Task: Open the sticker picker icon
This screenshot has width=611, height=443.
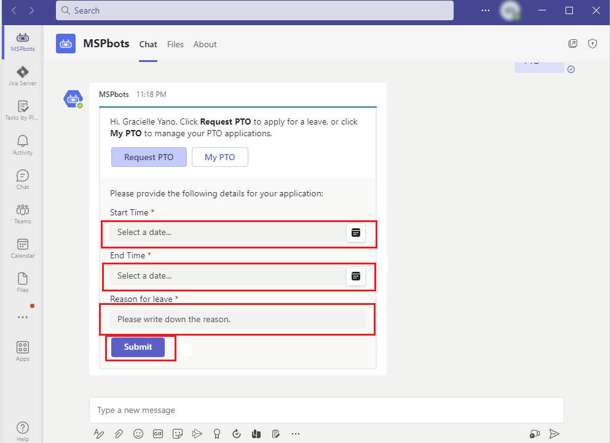Action: (x=178, y=434)
